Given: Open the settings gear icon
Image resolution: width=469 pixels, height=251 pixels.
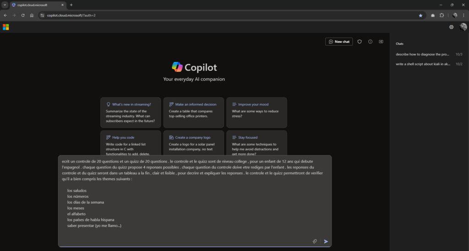Looking at the screenshot, I should pyautogui.click(x=451, y=27).
